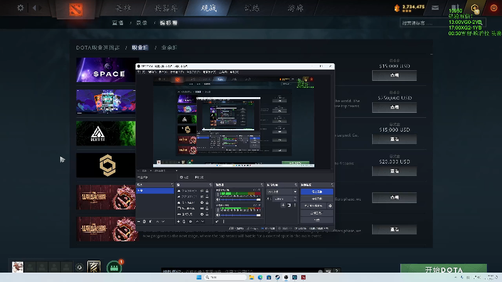
Task: Open Dota settings gear icon
Action: click(21, 8)
